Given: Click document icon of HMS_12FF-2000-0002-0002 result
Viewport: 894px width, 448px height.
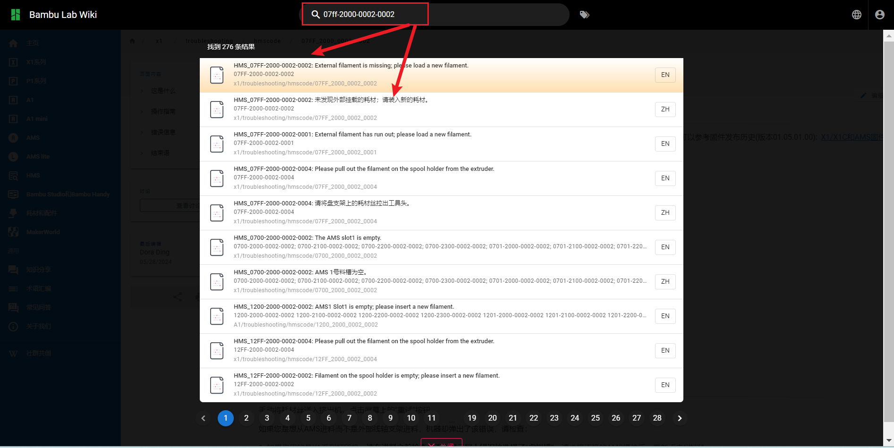Looking at the screenshot, I should 217,385.
